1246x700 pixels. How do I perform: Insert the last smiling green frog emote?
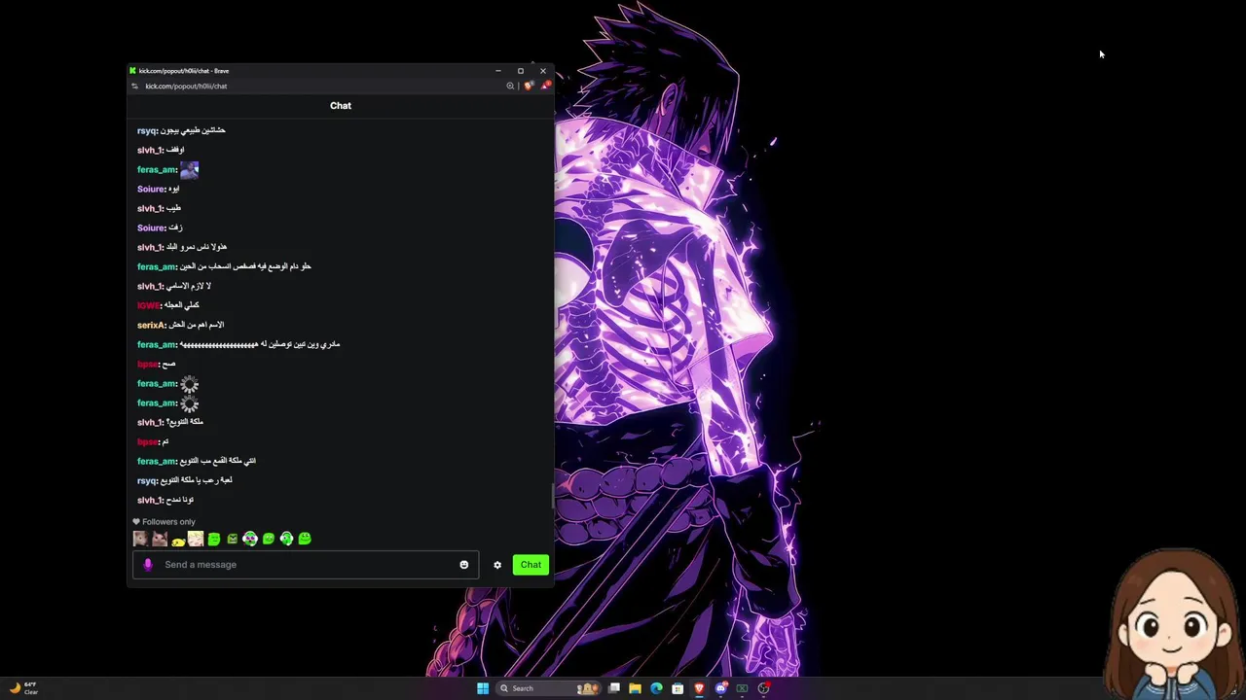point(305,539)
